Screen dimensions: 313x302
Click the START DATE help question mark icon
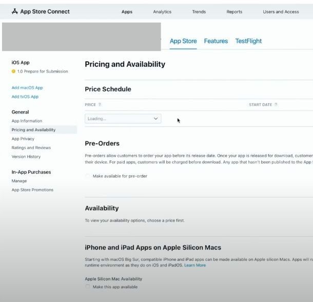tap(276, 104)
